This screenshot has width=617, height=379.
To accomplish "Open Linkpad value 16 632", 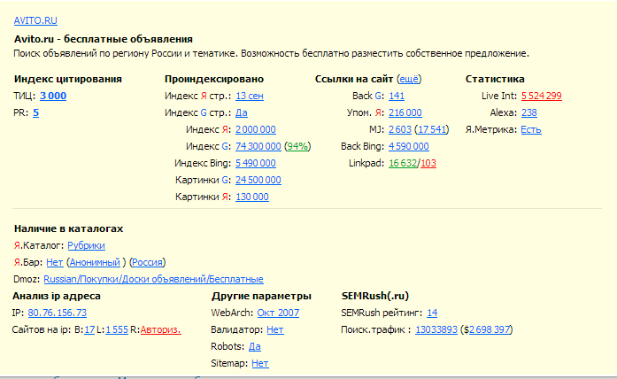I will (403, 163).
